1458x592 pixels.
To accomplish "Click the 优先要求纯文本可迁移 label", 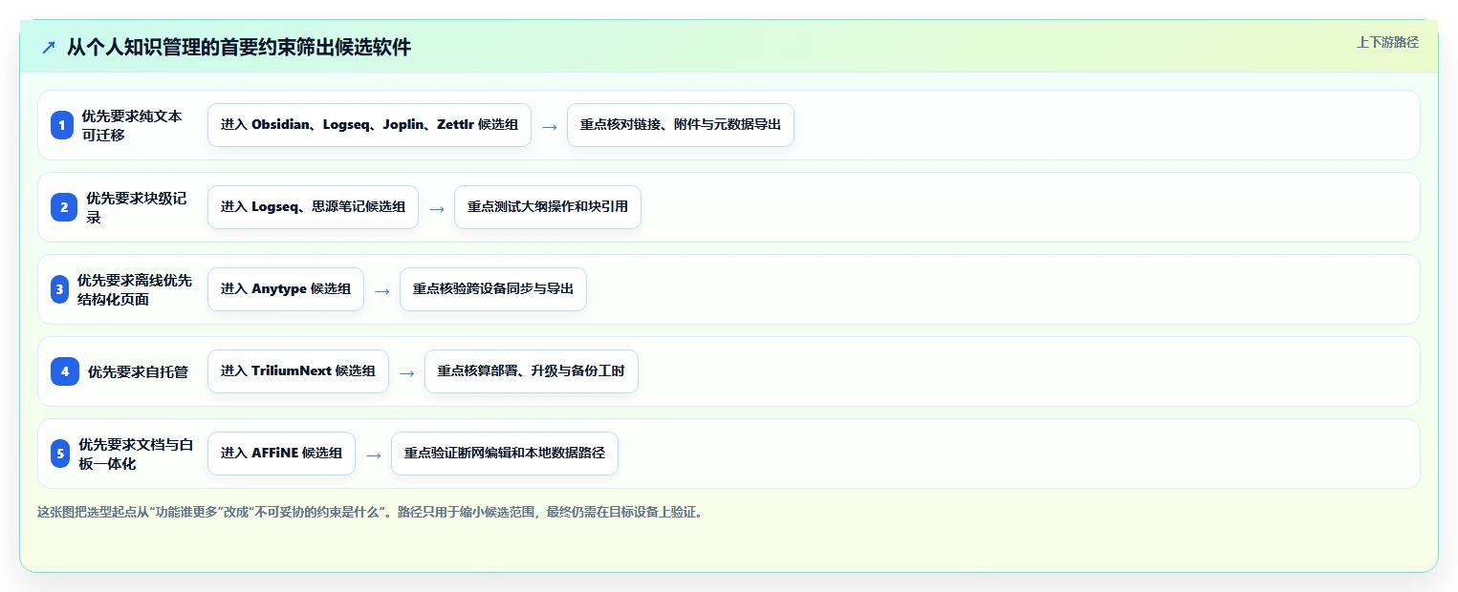I will point(132,125).
